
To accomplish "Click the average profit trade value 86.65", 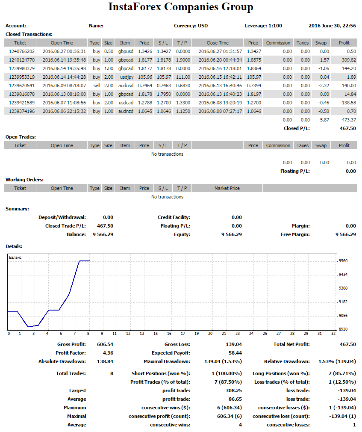I will (235, 399).
